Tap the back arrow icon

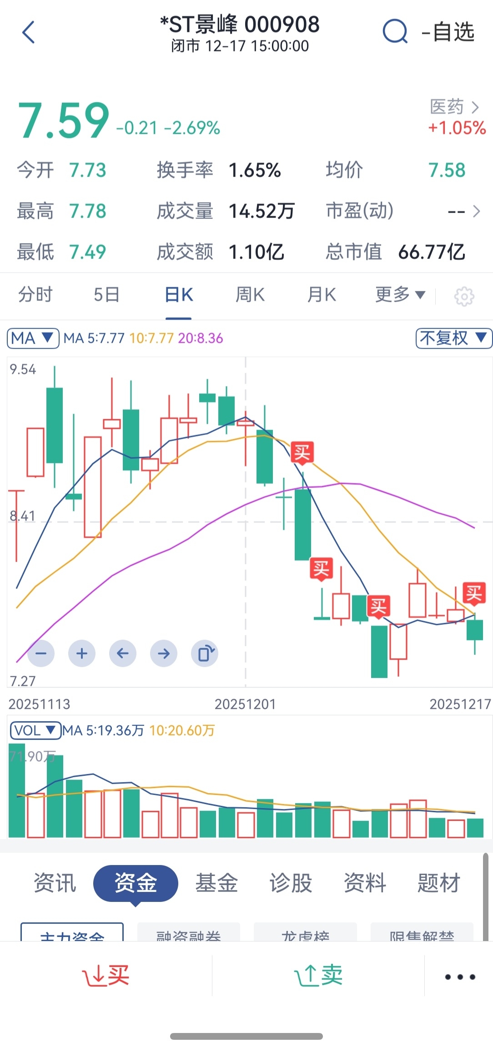click(29, 33)
